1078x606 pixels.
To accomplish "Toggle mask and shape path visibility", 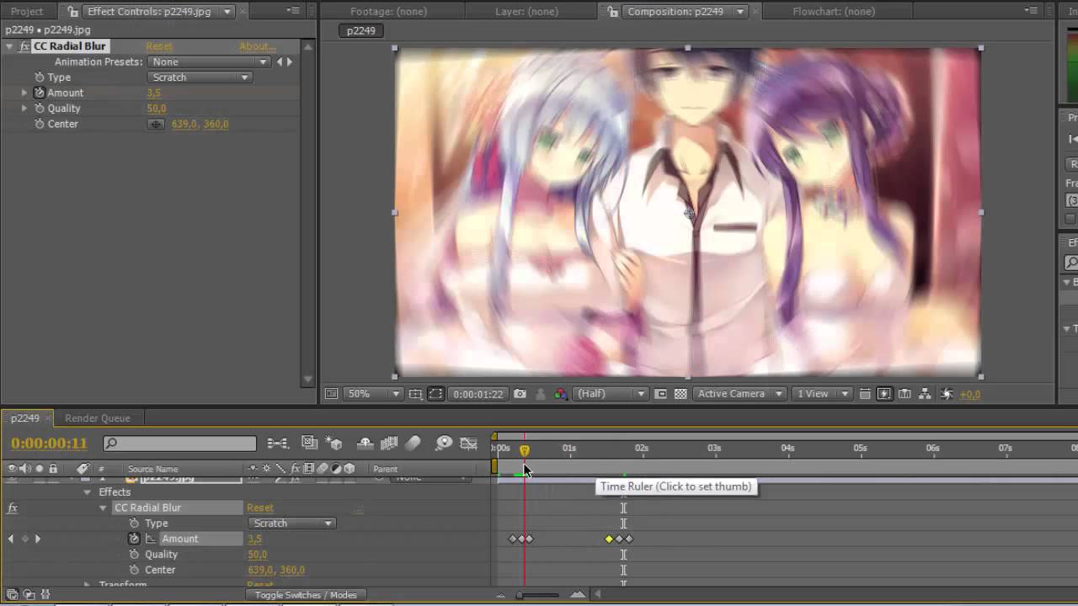I will coord(435,394).
